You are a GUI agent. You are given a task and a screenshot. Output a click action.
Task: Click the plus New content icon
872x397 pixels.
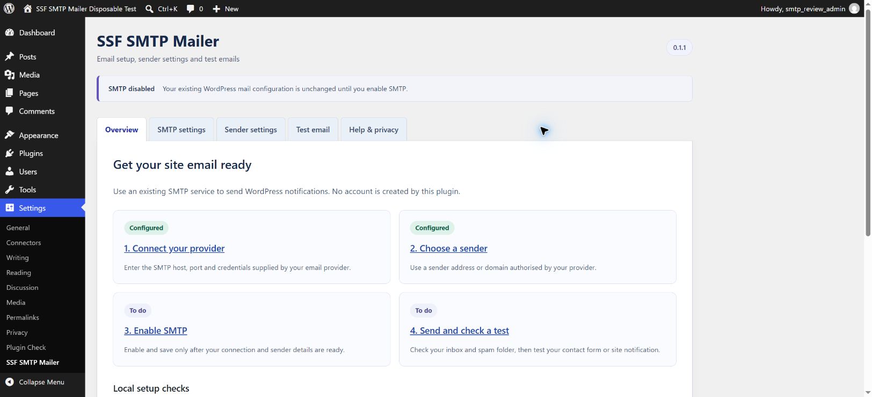pyautogui.click(x=216, y=9)
